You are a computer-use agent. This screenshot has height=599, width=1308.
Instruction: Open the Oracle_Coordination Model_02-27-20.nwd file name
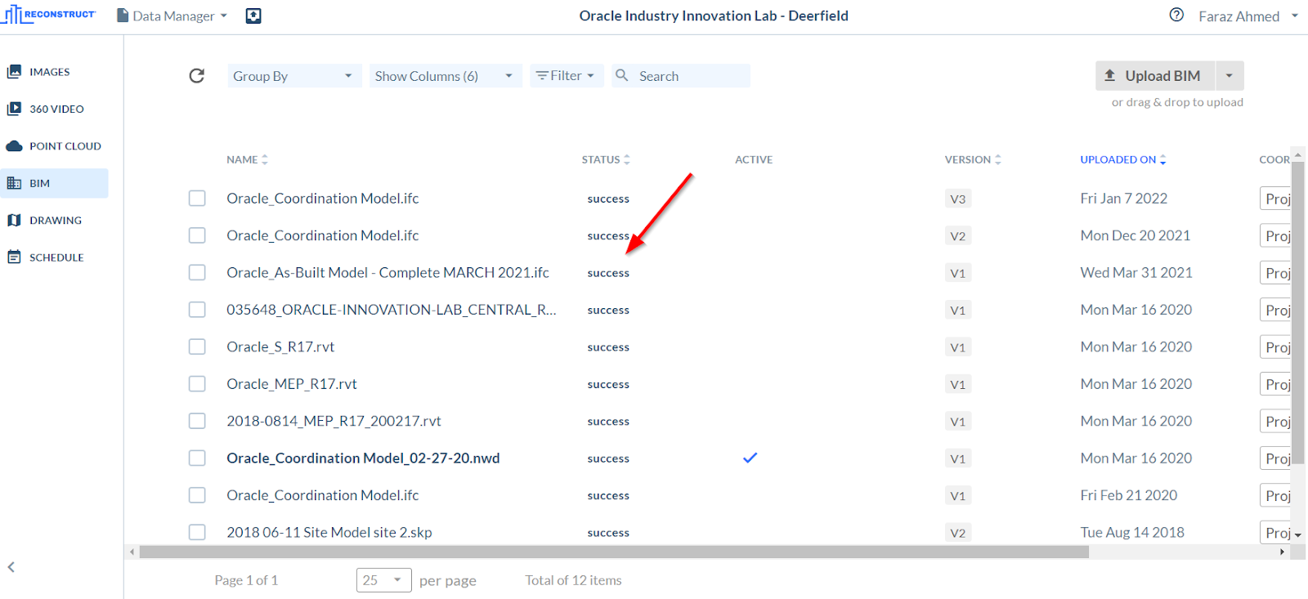(x=363, y=458)
